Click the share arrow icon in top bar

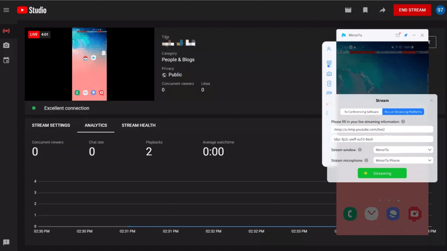click(382, 10)
